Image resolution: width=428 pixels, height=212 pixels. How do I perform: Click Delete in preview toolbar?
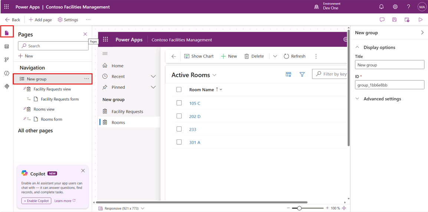(254, 56)
